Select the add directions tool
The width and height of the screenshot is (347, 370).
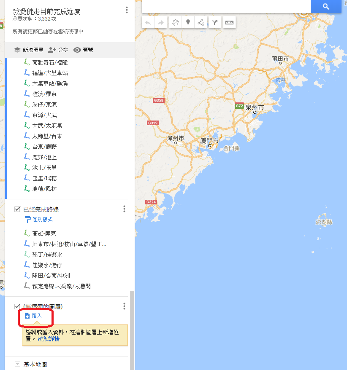(214, 22)
